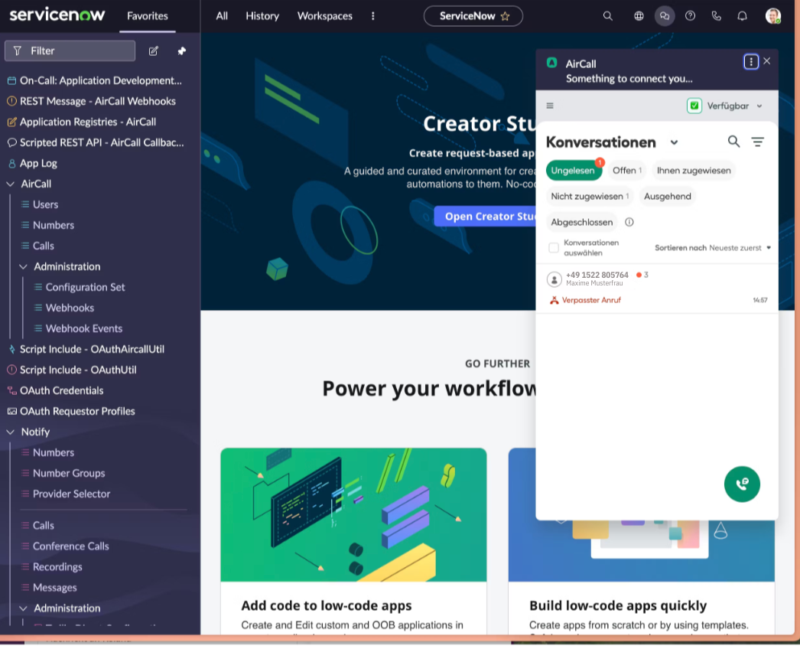
Task: Tick the Konversationen auswählen checkbox
Action: pos(554,248)
